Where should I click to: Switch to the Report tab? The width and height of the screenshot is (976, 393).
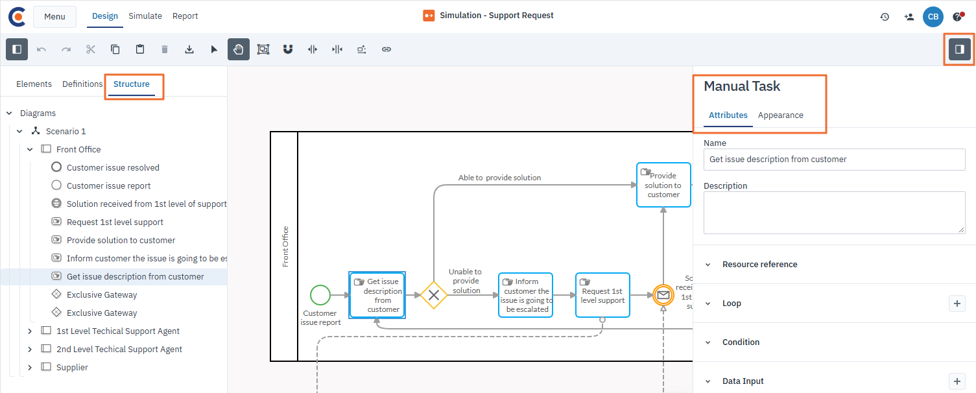(185, 16)
